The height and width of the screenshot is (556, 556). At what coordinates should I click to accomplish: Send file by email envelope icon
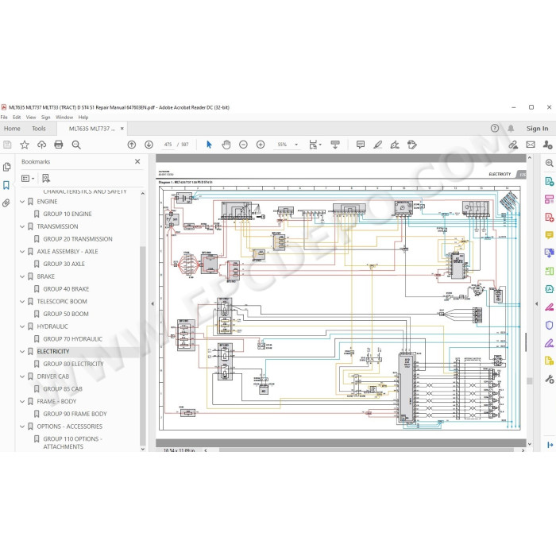coord(531,145)
